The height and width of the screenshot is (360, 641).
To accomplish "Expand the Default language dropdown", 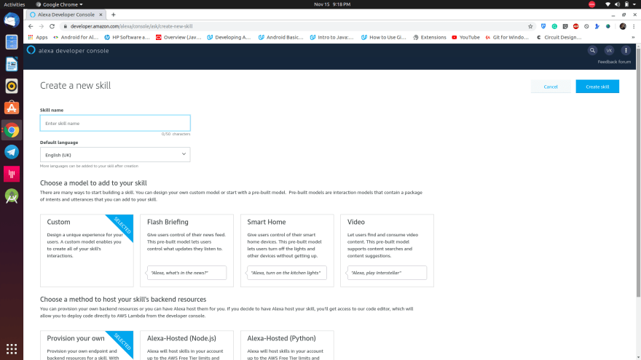I will pyautogui.click(x=115, y=155).
